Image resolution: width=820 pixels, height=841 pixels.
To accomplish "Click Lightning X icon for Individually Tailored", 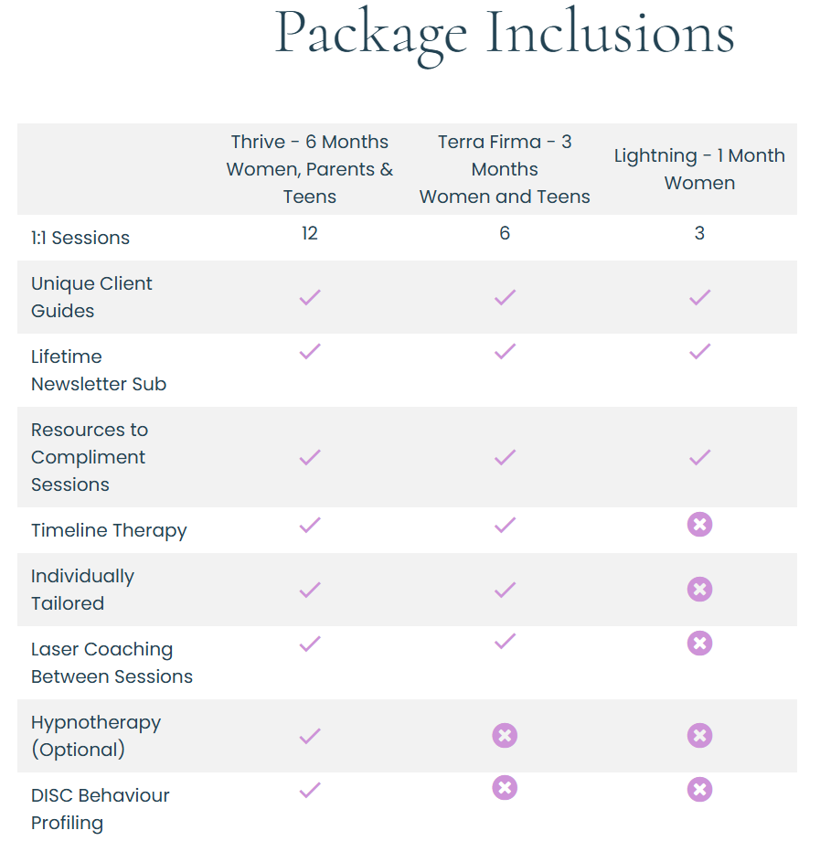I will 699,590.
